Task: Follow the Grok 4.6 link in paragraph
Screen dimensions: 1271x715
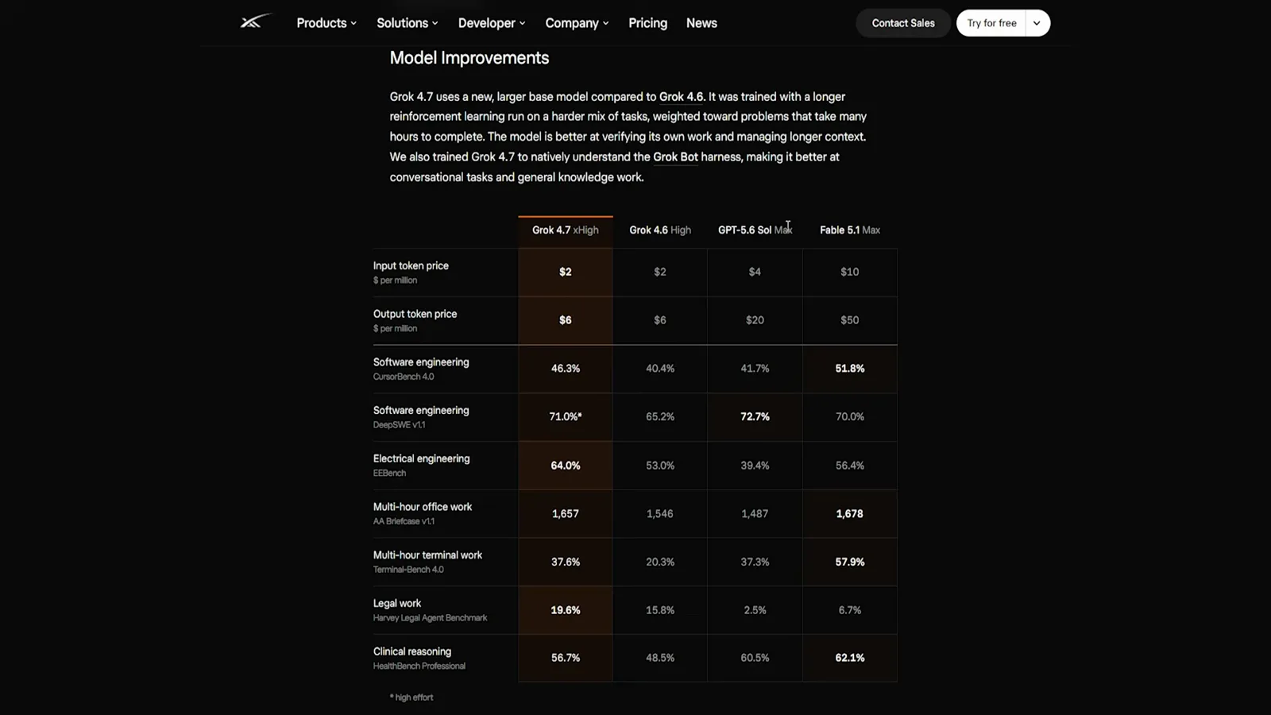Action: [681, 97]
